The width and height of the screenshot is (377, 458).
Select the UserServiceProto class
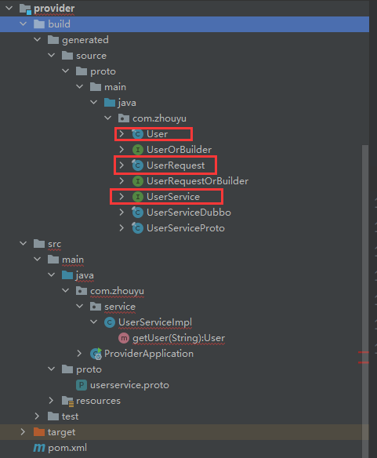click(179, 228)
